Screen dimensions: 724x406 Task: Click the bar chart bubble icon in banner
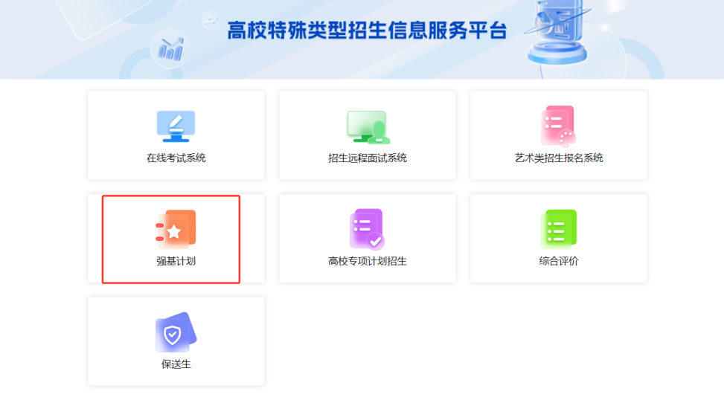point(170,48)
